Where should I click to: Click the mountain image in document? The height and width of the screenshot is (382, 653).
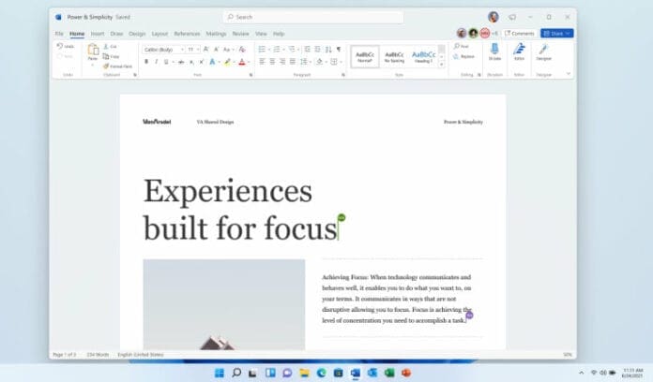tap(224, 304)
